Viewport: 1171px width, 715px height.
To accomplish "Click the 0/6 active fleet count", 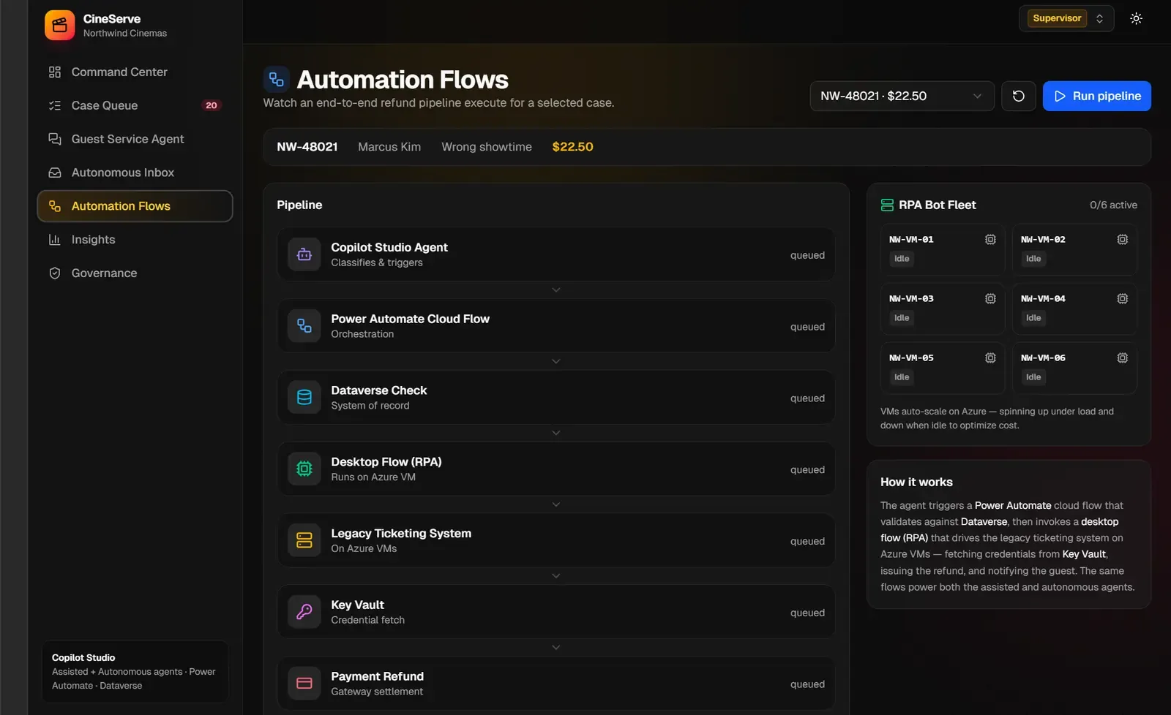I will click(1113, 205).
